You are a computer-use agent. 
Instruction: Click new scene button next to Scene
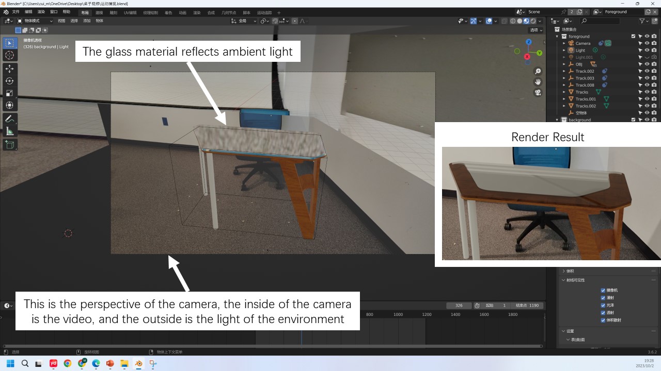[579, 12]
